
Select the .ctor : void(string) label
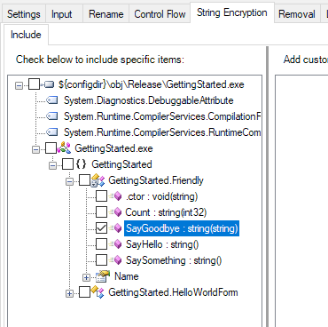coord(161,196)
